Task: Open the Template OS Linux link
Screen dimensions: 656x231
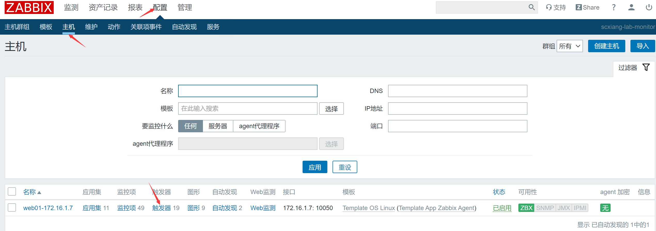Action: (369, 208)
